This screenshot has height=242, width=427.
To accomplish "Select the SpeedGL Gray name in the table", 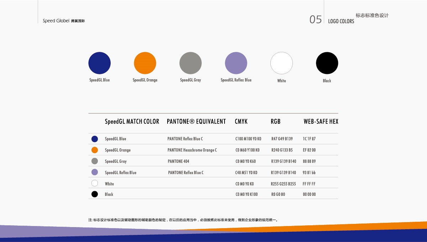I will coord(116,161).
